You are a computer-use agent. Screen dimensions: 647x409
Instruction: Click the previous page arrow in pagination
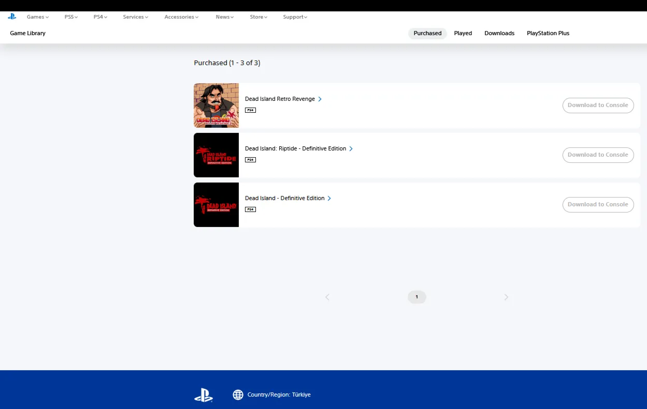coord(327,297)
